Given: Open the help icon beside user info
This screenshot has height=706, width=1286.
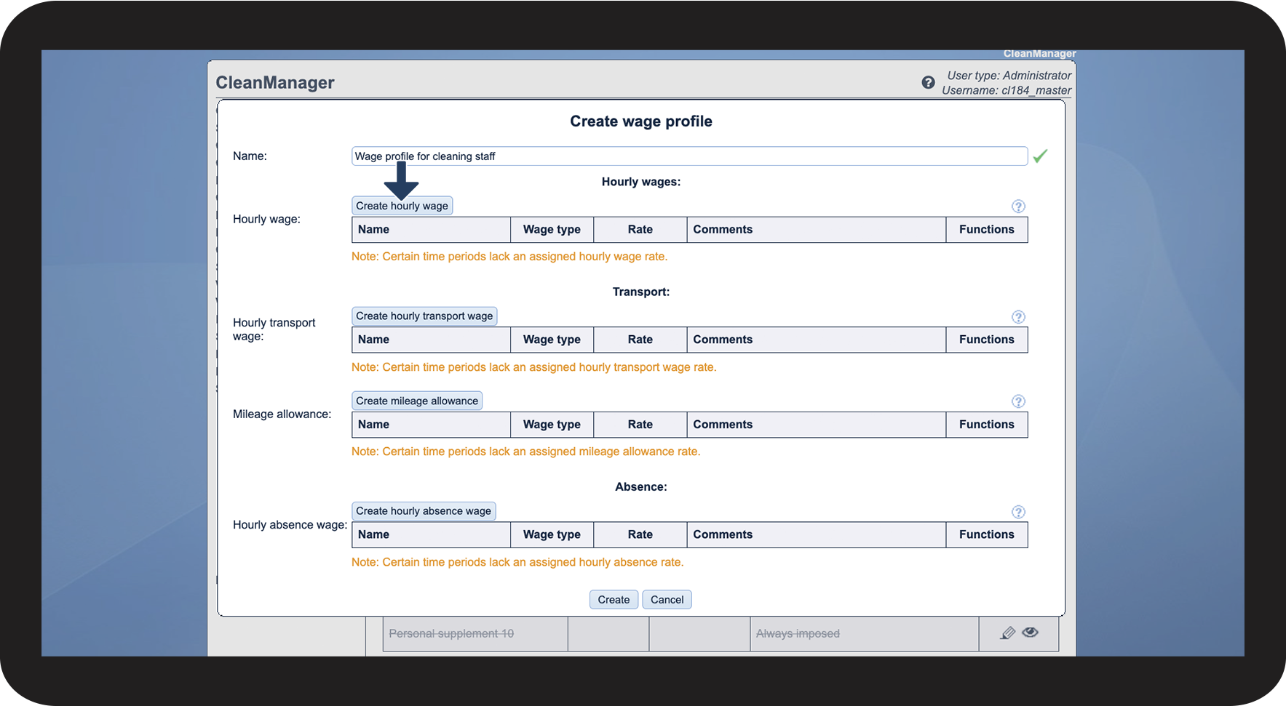Looking at the screenshot, I should click(928, 82).
